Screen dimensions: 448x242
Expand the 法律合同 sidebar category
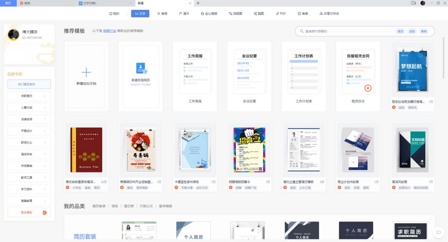tap(29, 119)
